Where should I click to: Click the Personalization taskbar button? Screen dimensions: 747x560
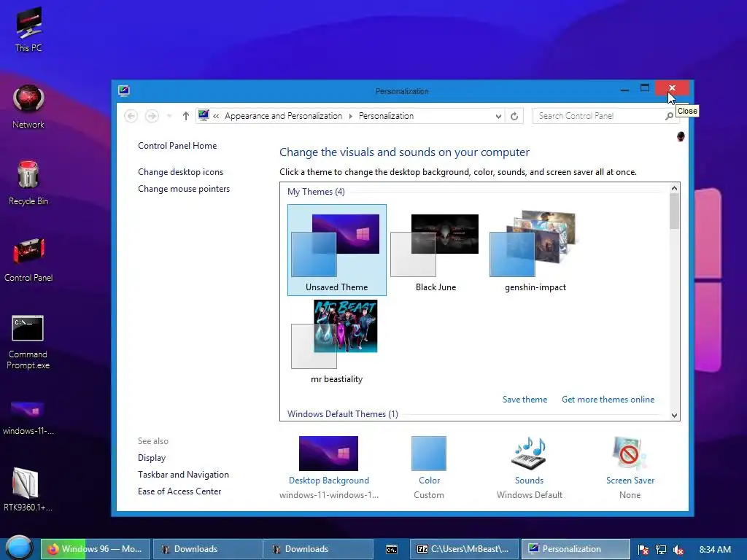click(576, 549)
